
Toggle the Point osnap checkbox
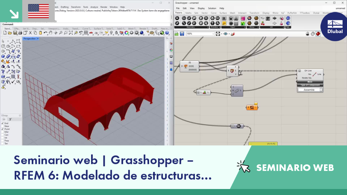coord(3,129)
